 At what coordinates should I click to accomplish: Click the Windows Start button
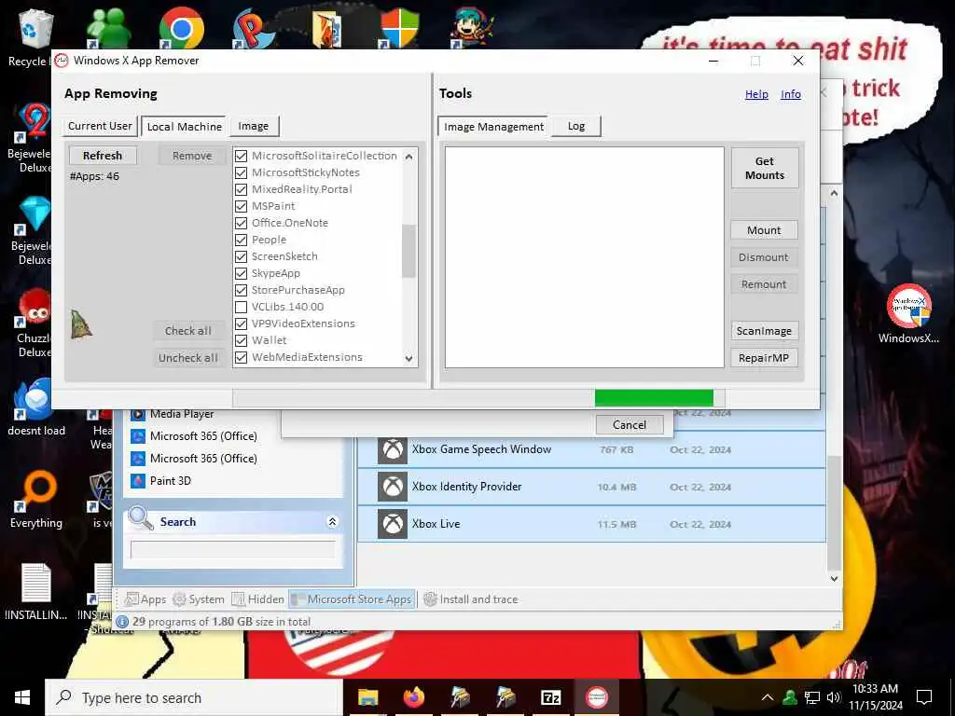[x=22, y=697]
